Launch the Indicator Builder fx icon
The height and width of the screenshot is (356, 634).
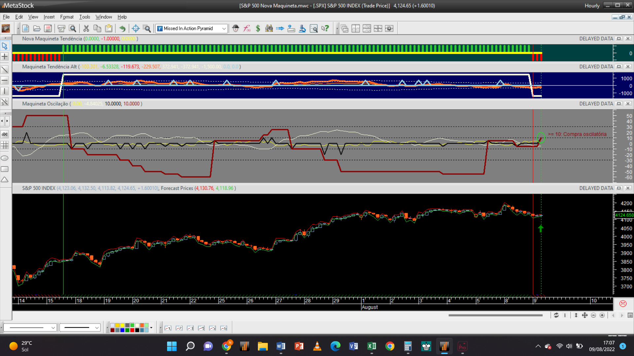[x=247, y=28]
